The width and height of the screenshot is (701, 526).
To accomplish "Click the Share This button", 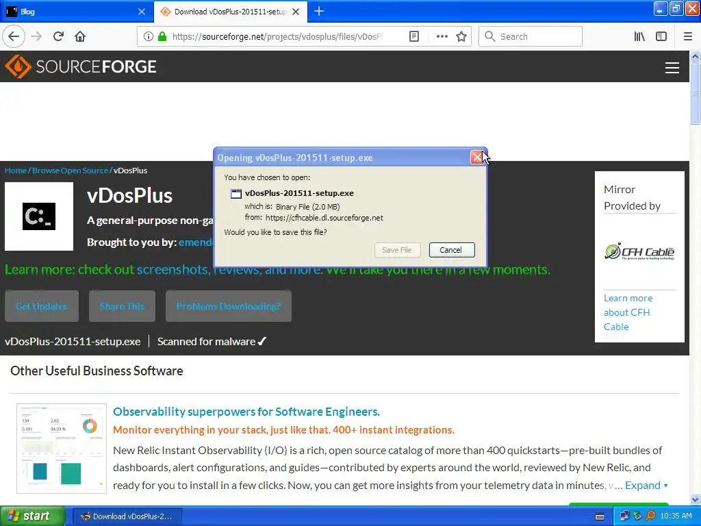I will (122, 306).
